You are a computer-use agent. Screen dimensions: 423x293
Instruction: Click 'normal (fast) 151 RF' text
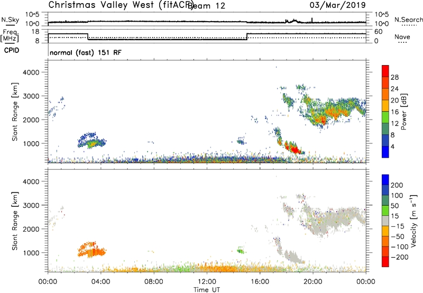coord(86,52)
